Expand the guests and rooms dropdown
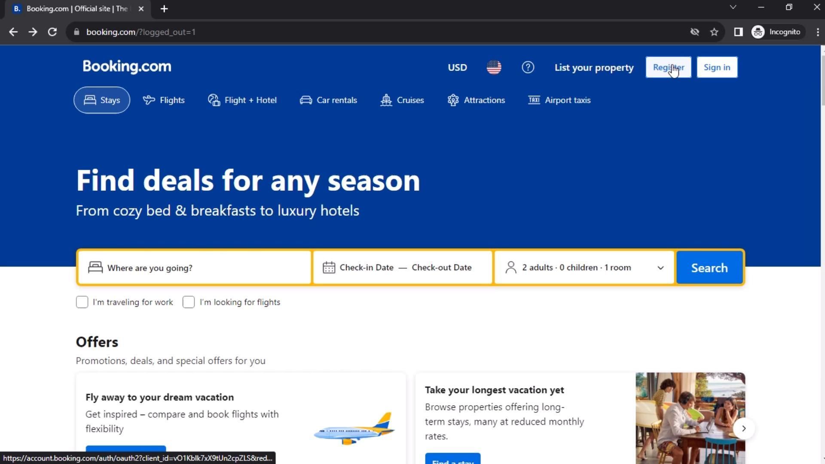 coord(584,268)
